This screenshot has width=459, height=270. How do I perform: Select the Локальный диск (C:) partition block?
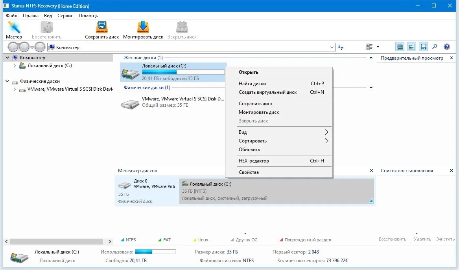point(277,191)
